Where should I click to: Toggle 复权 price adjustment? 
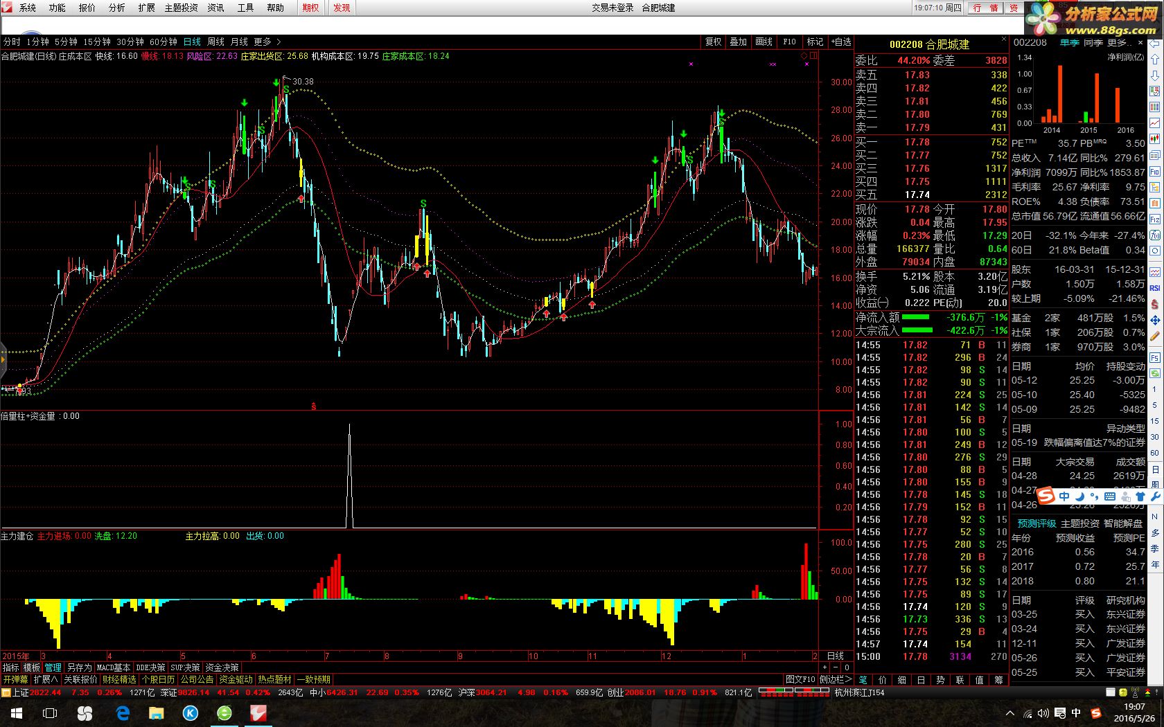coord(714,42)
